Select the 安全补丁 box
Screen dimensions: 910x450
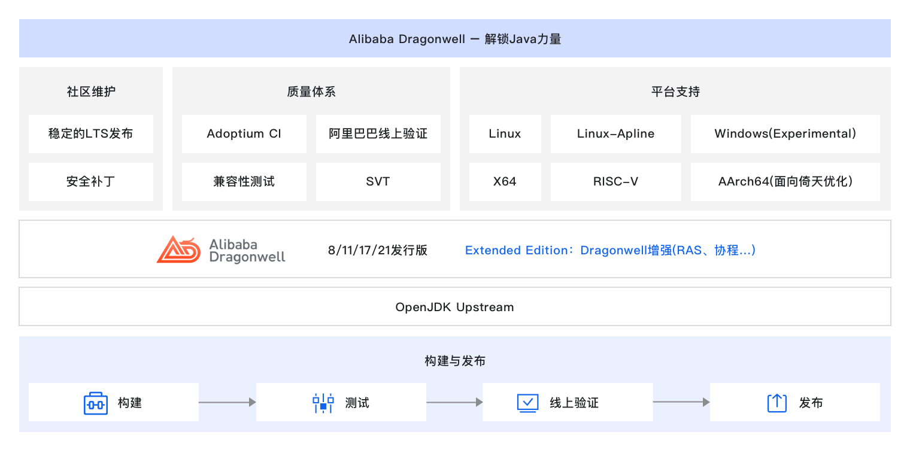[91, 182]
